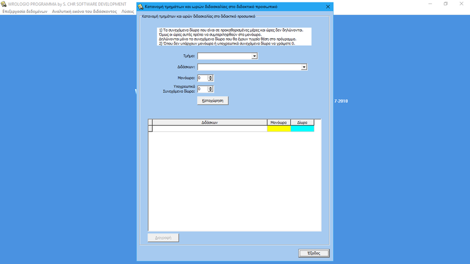Click the Μονόωρα number field

203,78
